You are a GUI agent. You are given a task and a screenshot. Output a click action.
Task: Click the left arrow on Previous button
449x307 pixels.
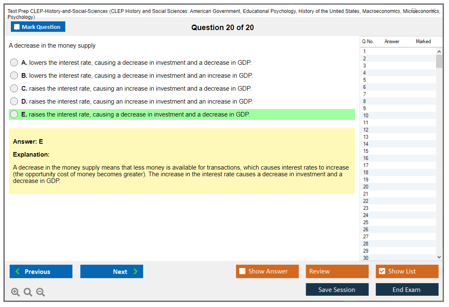[x=18, y=271]
